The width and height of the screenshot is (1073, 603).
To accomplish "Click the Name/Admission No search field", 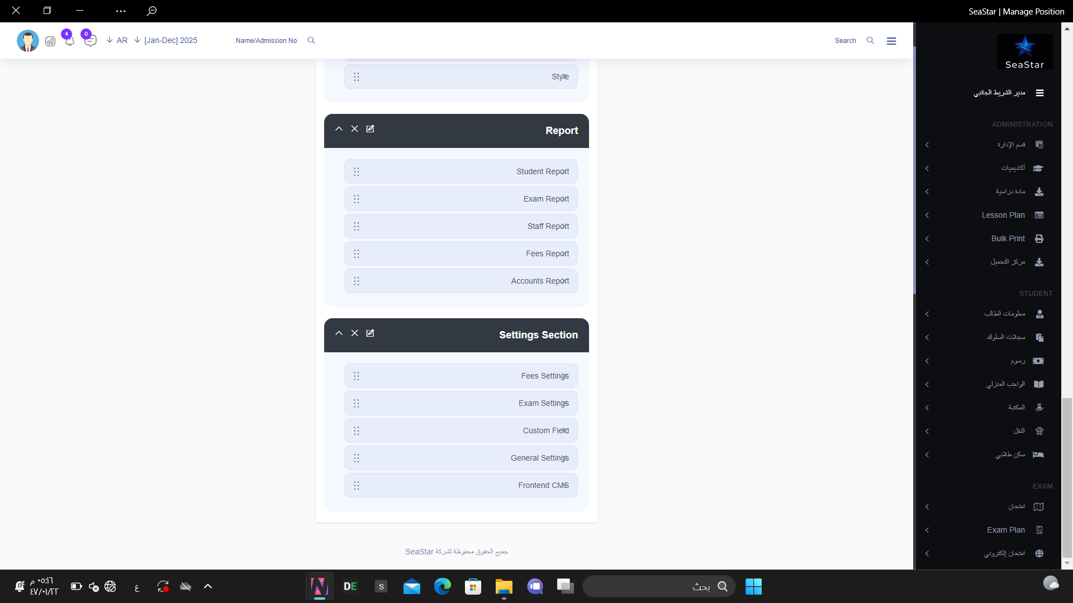I will coord(266,41).
